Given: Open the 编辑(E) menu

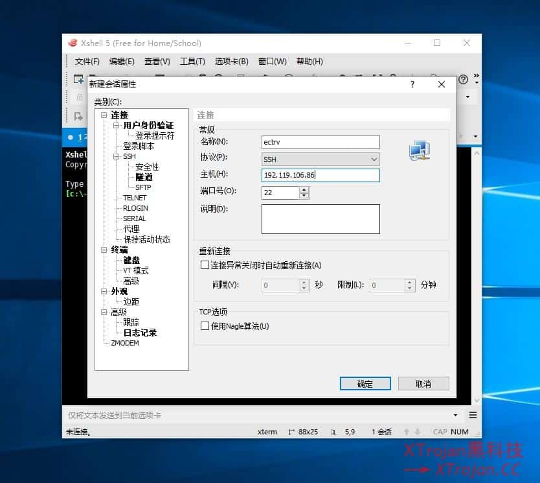Looking at the screenshot, I should coord(122,62).
